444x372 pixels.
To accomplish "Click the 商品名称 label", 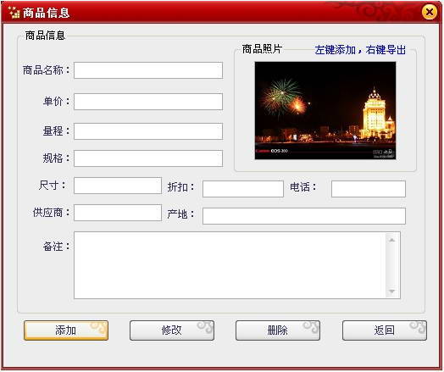I will 46,70.
